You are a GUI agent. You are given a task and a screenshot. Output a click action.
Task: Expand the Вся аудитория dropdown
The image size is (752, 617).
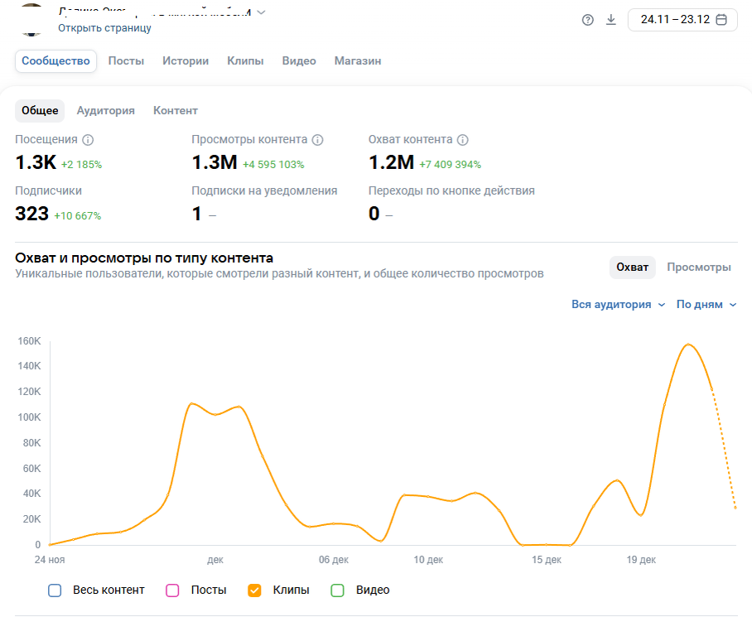[618, 305]
